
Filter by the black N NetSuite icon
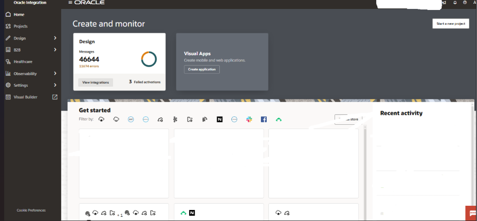coord(220,119)
